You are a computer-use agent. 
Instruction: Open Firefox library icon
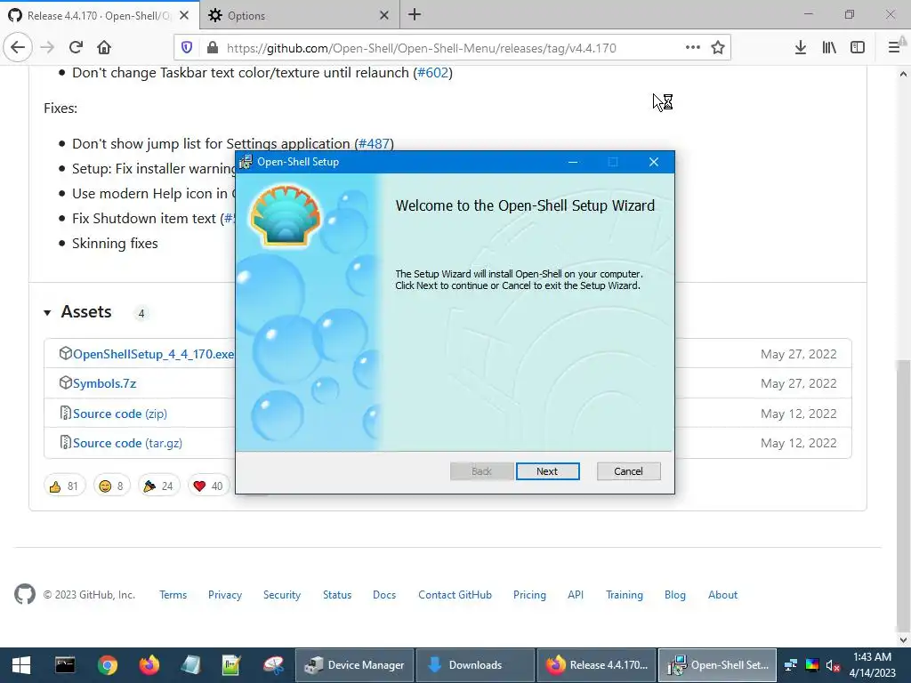[829, 48]
